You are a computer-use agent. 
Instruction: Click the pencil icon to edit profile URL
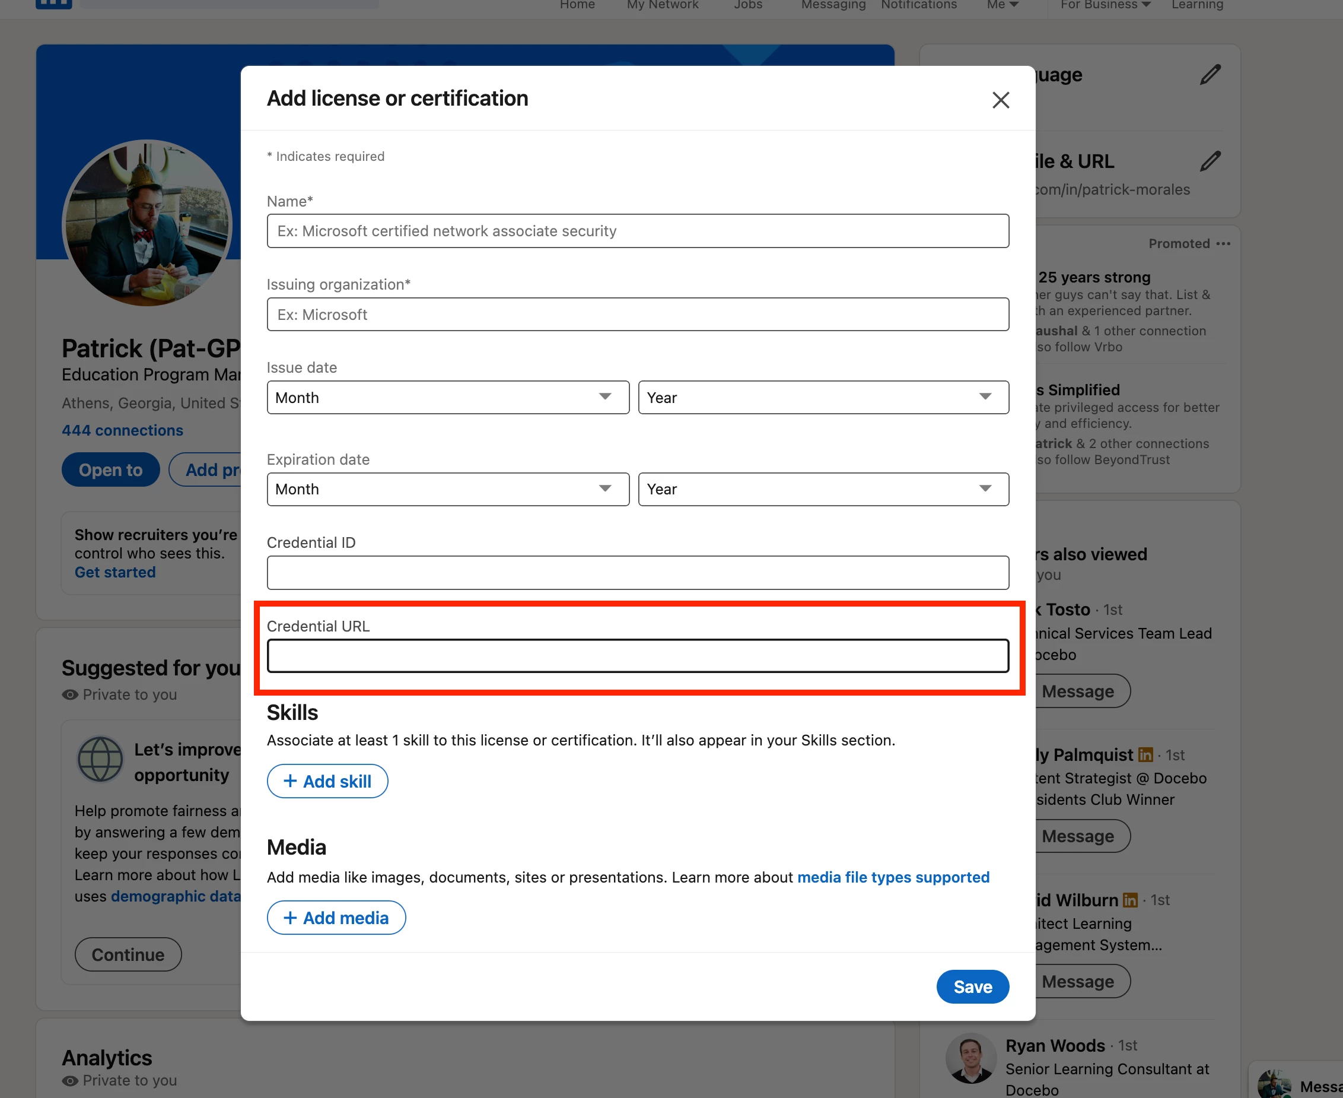coord(1211,161)
